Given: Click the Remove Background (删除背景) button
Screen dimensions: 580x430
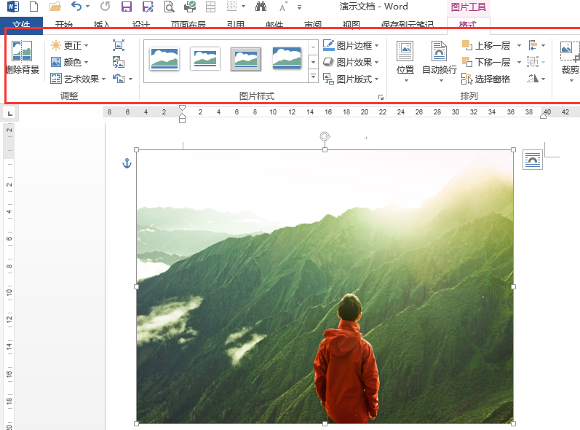Looking at the screenshot, I should tap(22, 58).
